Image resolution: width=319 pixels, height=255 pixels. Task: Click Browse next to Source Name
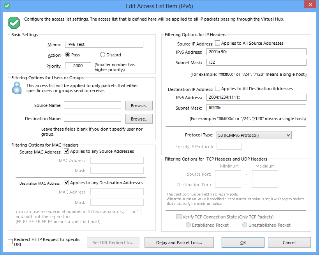[139, 106]
